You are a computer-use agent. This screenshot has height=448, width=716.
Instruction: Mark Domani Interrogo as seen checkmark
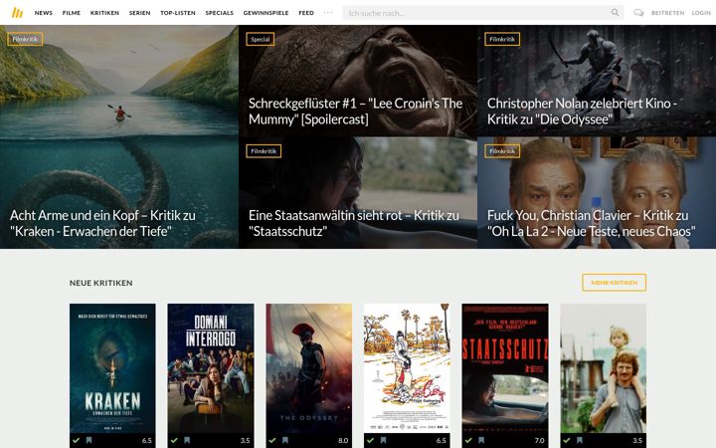pyautogui.click(x=174, y=440)
